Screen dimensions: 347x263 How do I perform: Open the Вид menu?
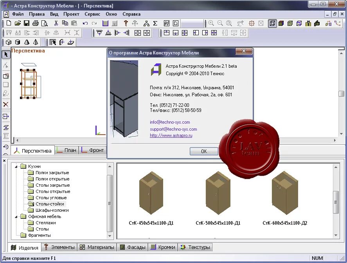pyautogui.click(x=54, y=14)
